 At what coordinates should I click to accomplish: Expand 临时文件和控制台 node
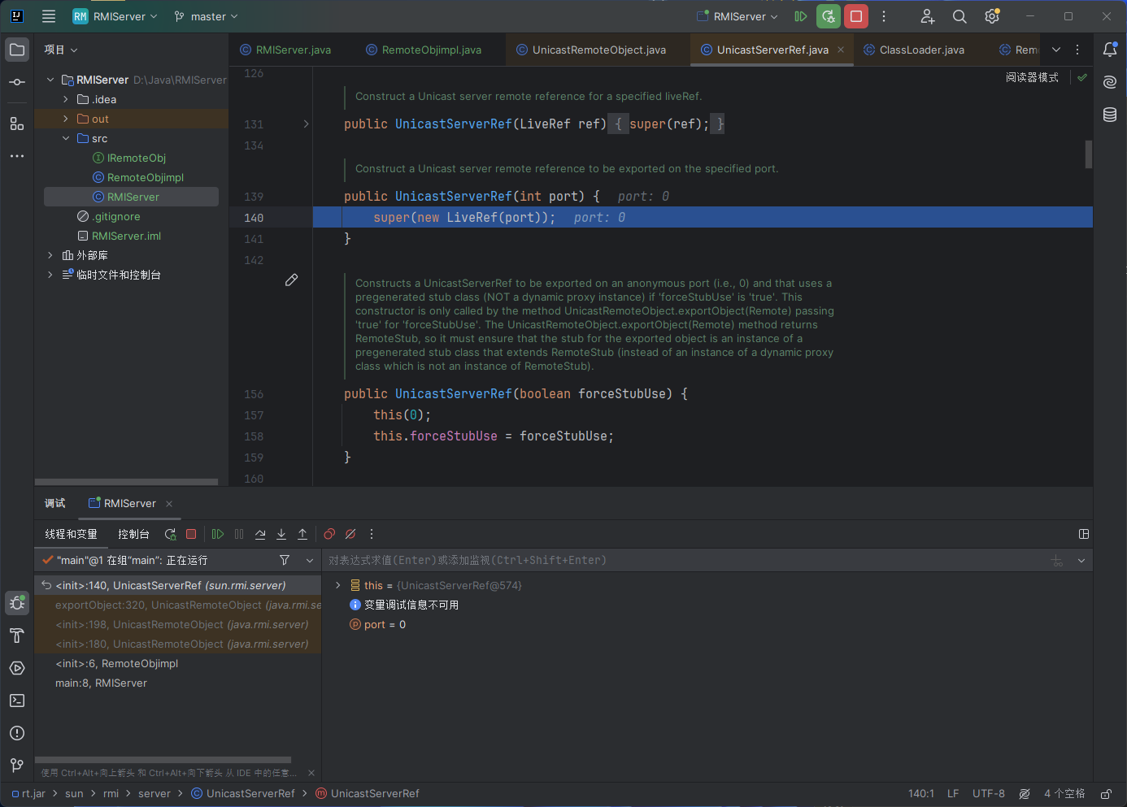coord(50,275)
